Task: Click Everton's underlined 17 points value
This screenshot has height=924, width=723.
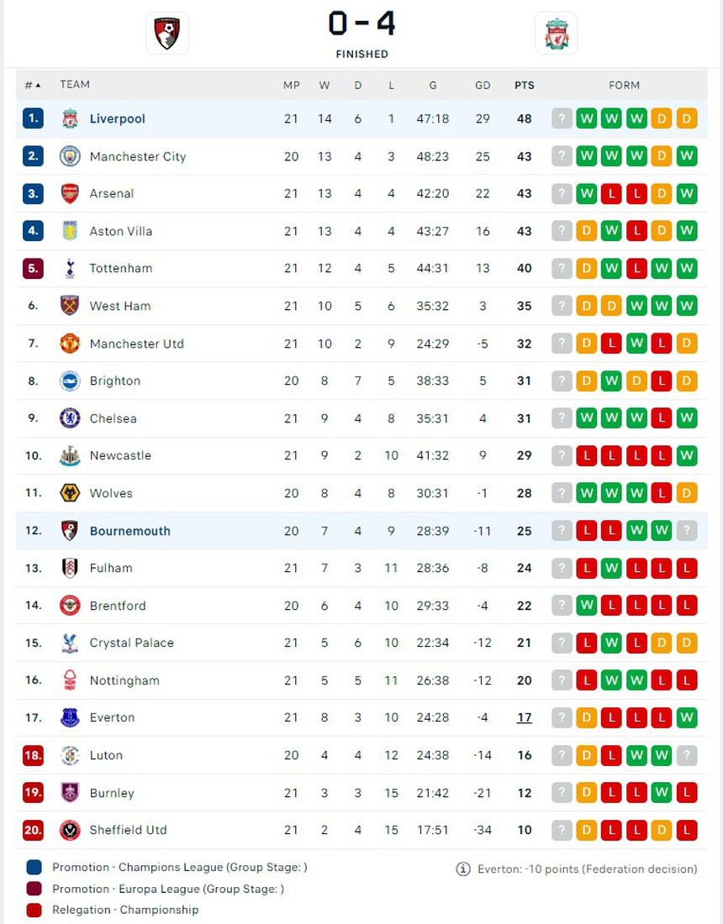Action: (525, 717)
